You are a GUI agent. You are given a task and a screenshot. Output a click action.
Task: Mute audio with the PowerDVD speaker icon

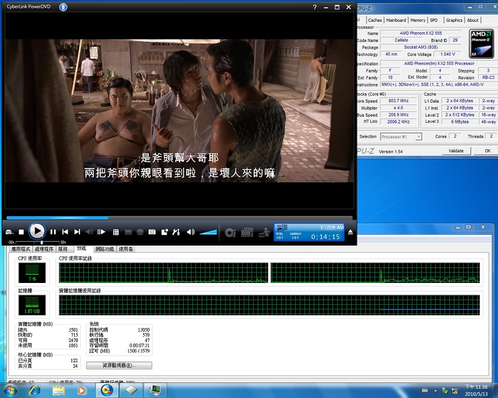click(x=190, y=232)
